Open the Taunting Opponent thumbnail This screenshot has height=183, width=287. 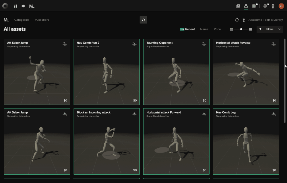[176, 72]
